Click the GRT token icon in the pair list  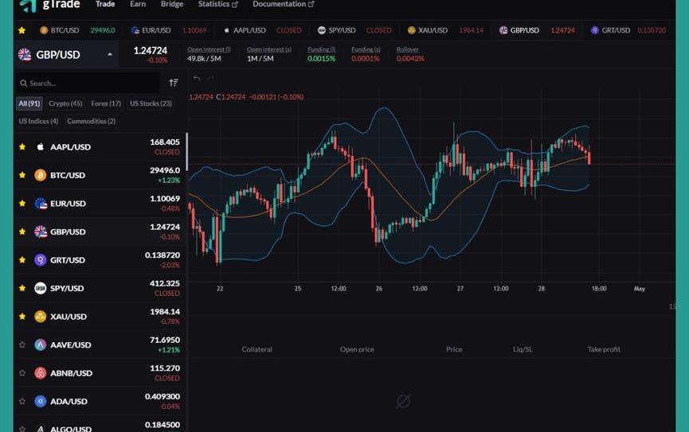coord(41,260)
